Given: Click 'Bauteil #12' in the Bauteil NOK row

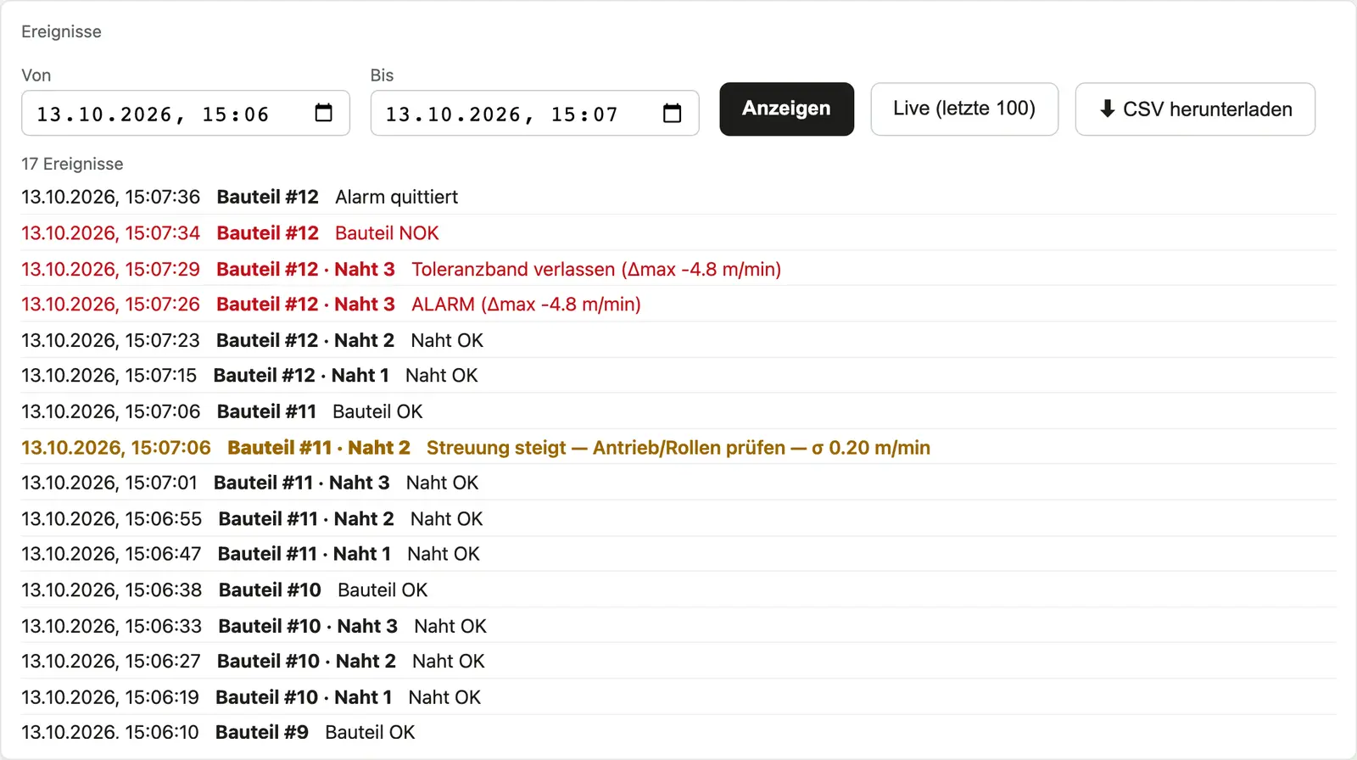Looking at the screenshot, I should [x=268, y=233].
